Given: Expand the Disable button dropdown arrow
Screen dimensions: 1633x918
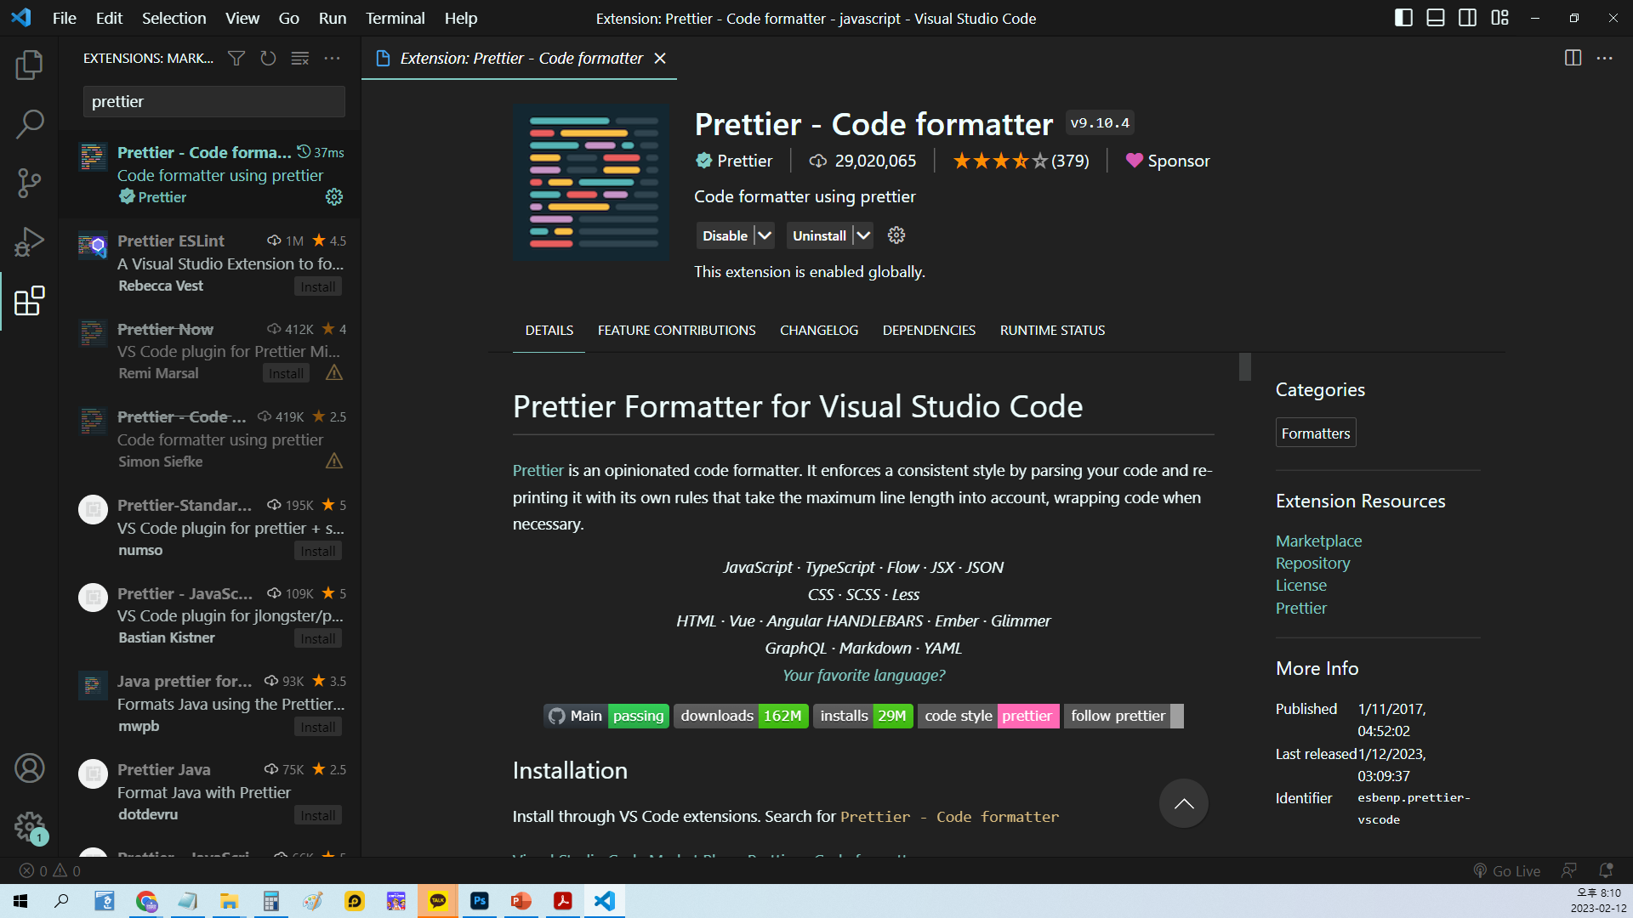Looking at the screenshot, I should 765,235.
